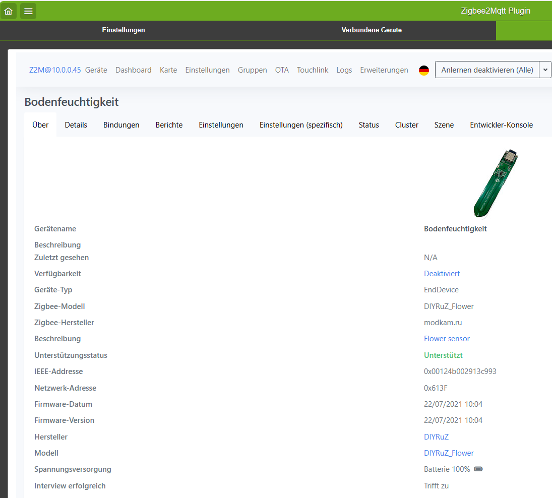Click the battery icon next to Batterie 100%

tap(478, 469)
